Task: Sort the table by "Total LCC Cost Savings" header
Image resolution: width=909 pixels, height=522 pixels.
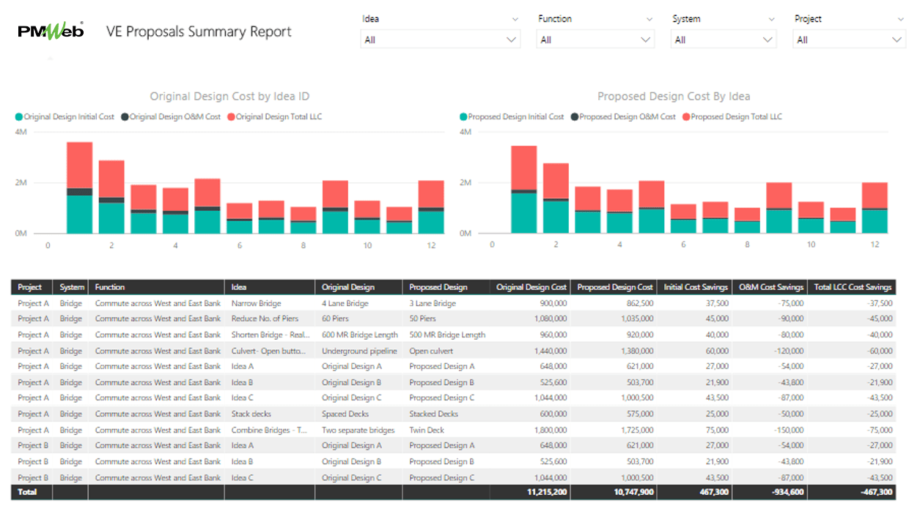Action: [853, 287]
